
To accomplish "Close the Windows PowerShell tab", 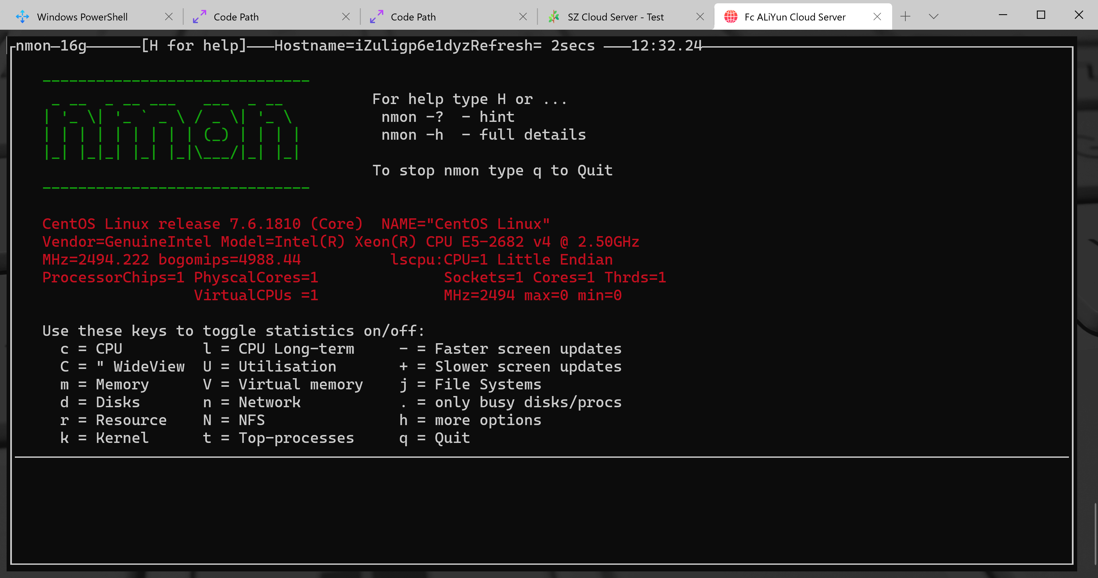I will click(x=169, y=17).
